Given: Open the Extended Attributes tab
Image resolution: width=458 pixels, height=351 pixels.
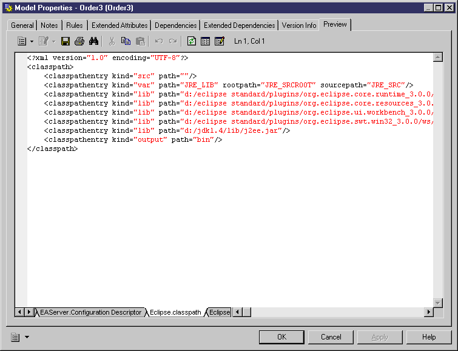Looking at the screenshot, I should [120, 25].
